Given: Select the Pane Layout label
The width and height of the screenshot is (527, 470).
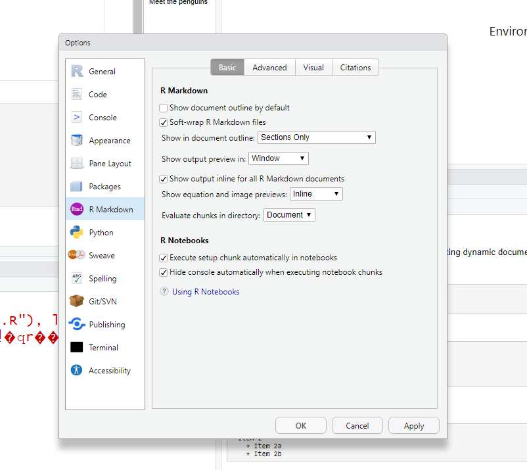Looking at the screenshot, I should point(110,164).
